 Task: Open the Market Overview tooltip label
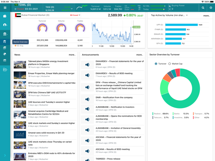(x=20, y=42)
